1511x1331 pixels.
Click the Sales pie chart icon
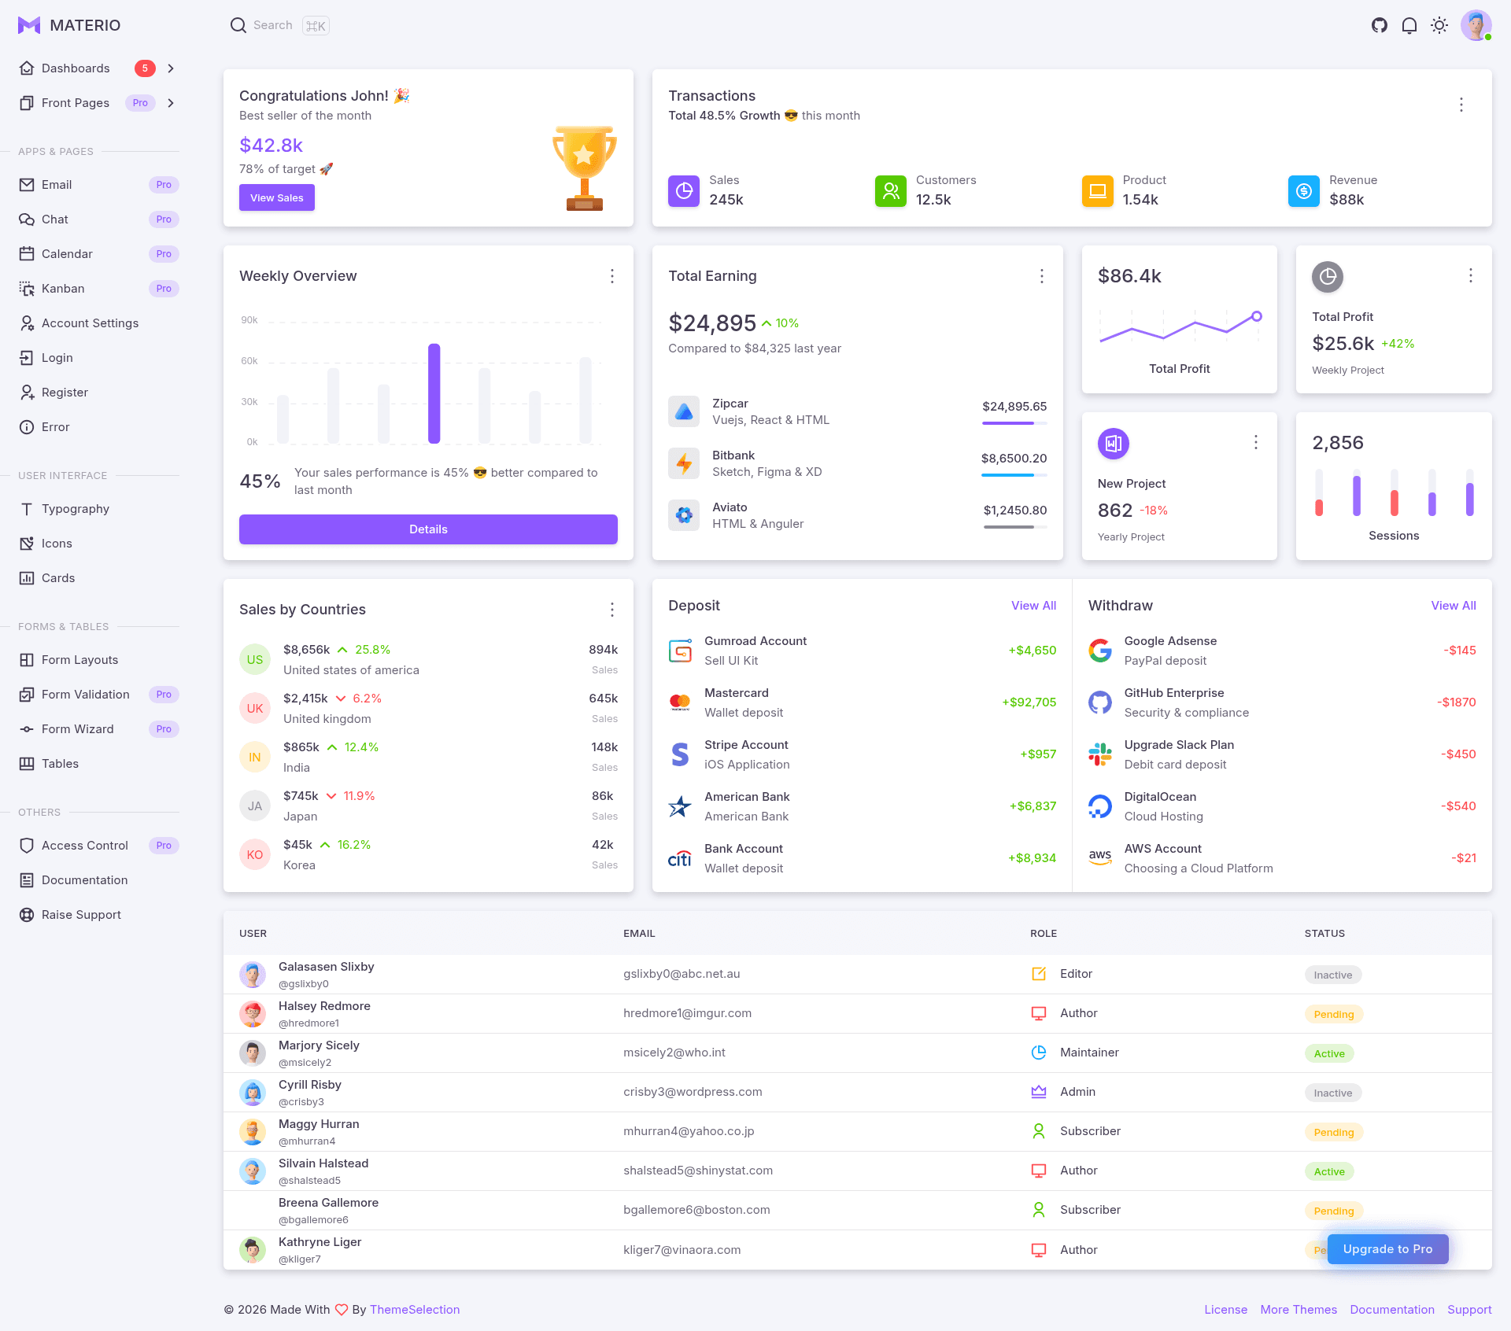tap(684, 191)
